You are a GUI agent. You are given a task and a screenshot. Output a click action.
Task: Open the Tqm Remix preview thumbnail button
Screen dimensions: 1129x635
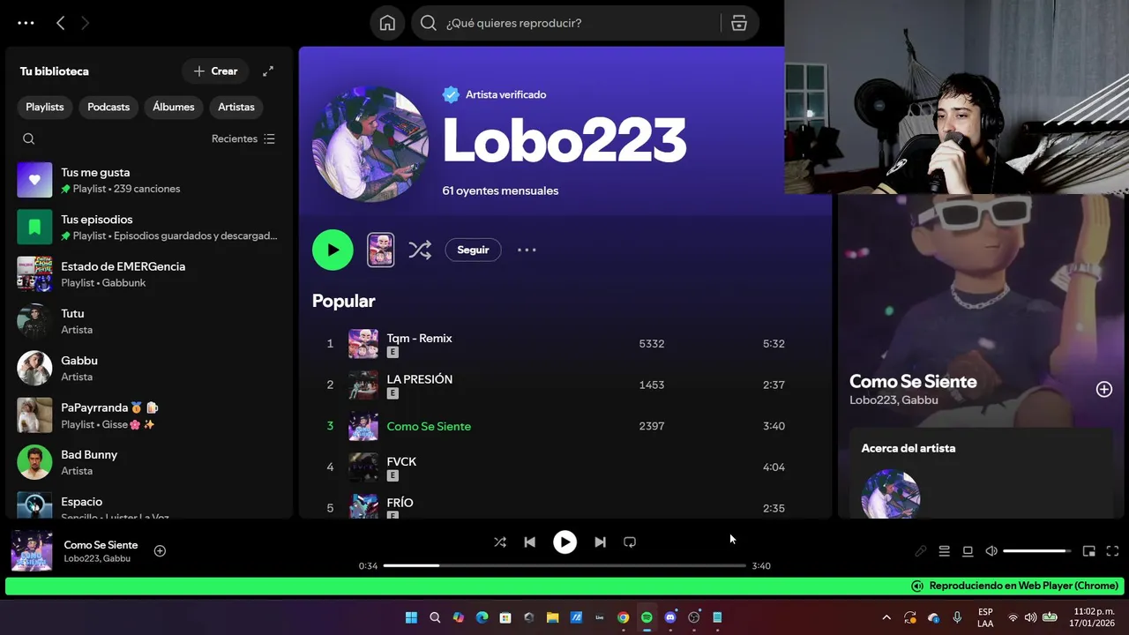(x=381, y=250)
